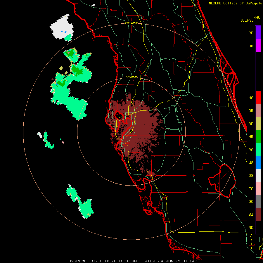The width and height of the screenshot is (263, 263).
Task: Pick the RA bright green legend swatch
Action: point(258,150)
